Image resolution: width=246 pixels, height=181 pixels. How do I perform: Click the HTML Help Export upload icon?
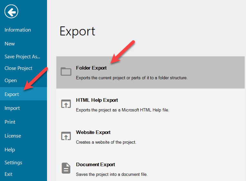66,104
